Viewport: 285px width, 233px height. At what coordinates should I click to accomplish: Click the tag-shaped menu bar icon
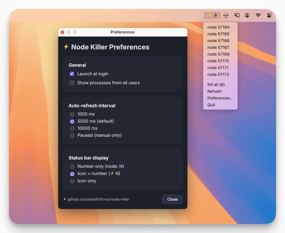(237, 16)
